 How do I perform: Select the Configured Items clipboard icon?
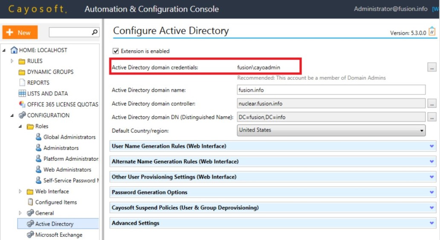pyautogui.click(x=30, y=202)
